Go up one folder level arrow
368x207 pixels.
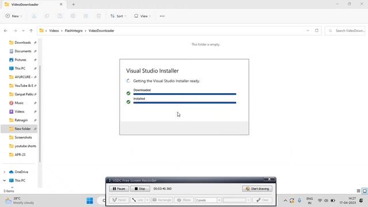31,30
